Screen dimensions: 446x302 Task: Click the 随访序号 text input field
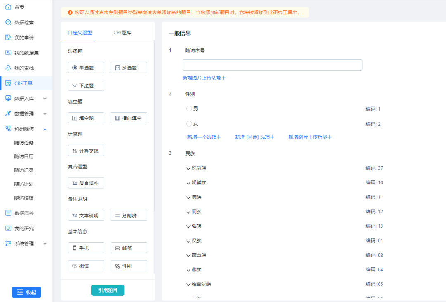[272, 65]
